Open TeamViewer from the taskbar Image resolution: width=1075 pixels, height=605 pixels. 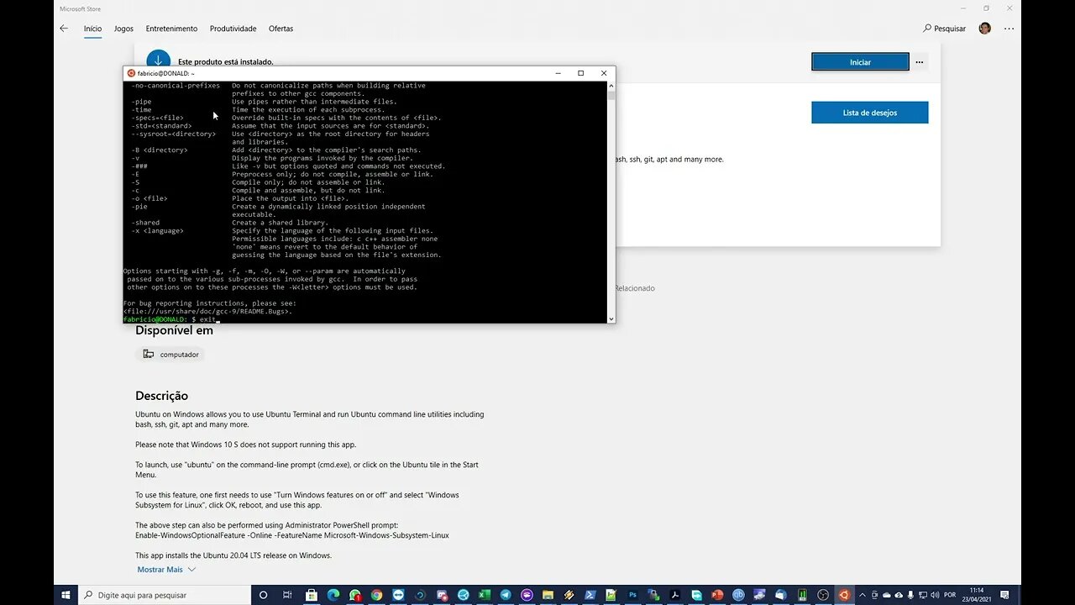398,595
